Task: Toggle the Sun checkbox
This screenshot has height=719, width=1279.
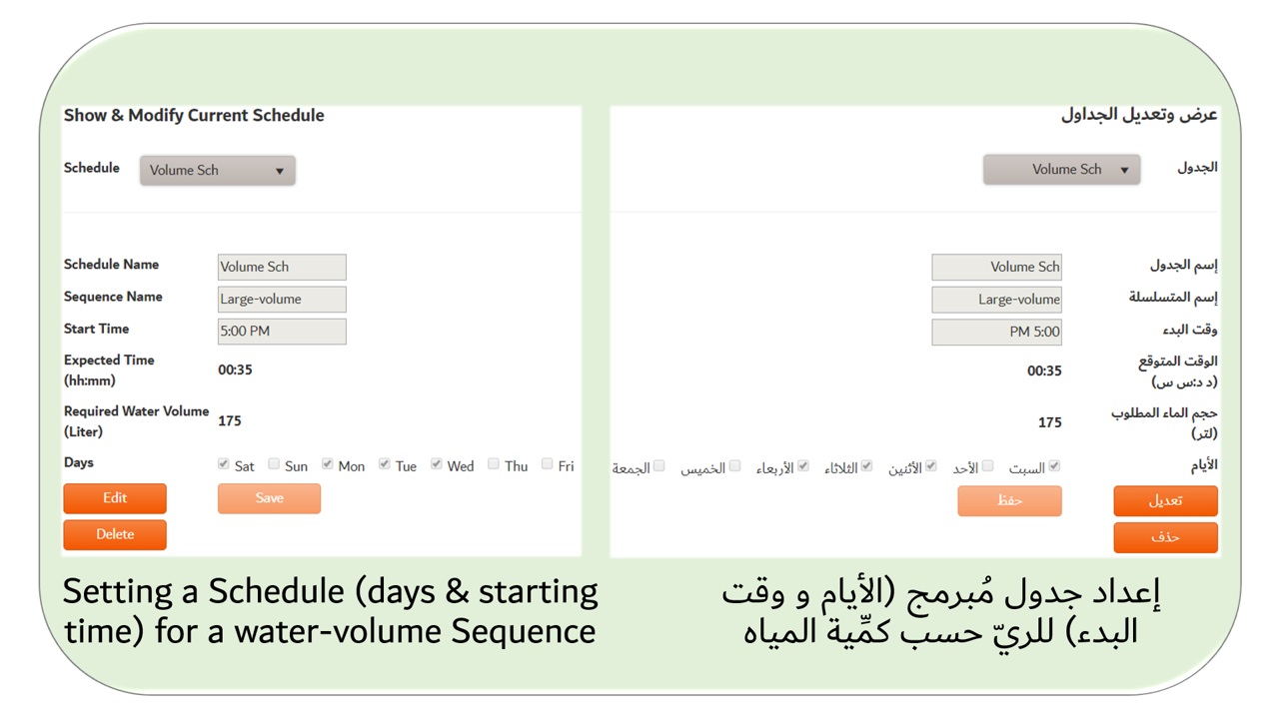Action: [274, 464]
